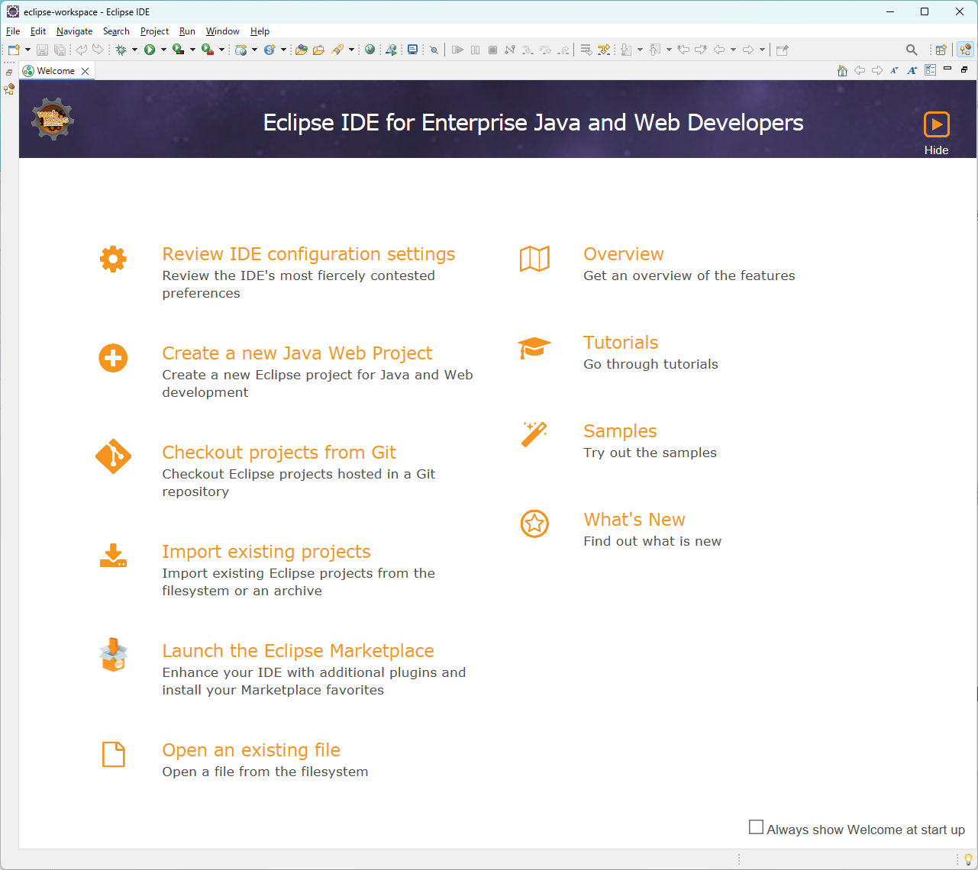978x870 pixels.
Task: Click the Customize page icon
Action: coord(930,70)
